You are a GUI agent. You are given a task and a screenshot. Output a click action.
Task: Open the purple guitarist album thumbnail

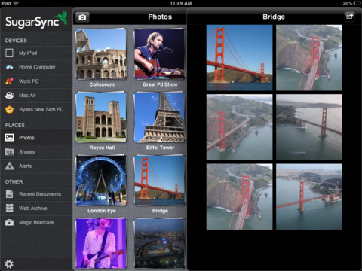[x=101, y=243]
